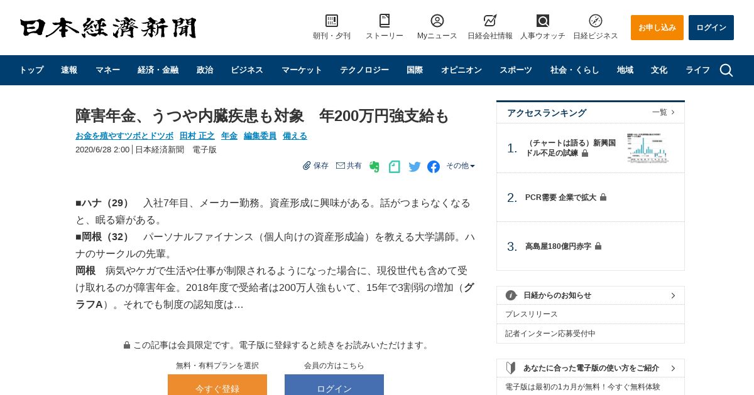Open the 政治 menu
This screenshot has width=754, height=395.
pyautogui.click(x=205, y=70)
